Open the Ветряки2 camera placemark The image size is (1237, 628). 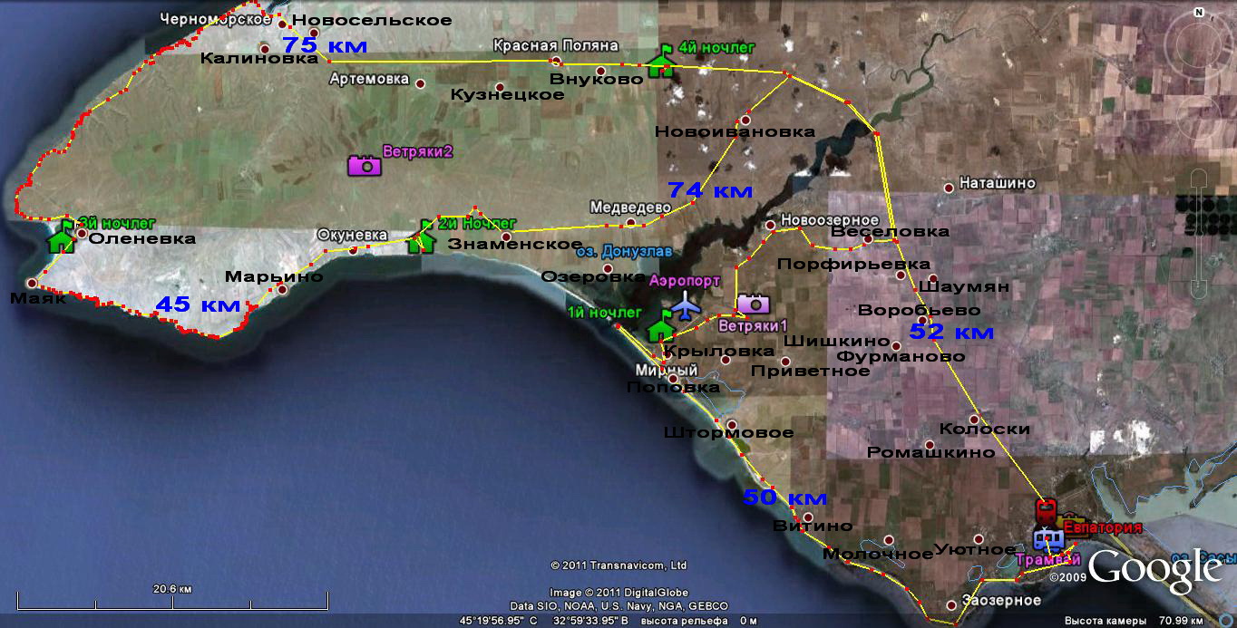(x=365, y=164)
